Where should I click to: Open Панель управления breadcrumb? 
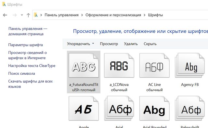pyautogui.click(x=61, y=15)
